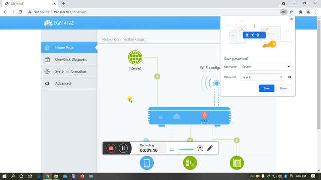Click the webcam icon in recorder bar
Image resolution: width=321 pixels, height=180 pixels.
[x=200, y=148]
